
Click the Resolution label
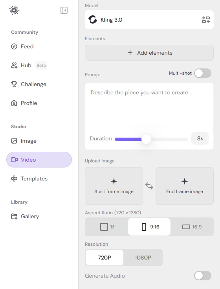click(97, 244)
